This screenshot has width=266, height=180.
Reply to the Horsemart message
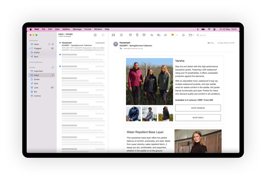[x=152, y=35]
